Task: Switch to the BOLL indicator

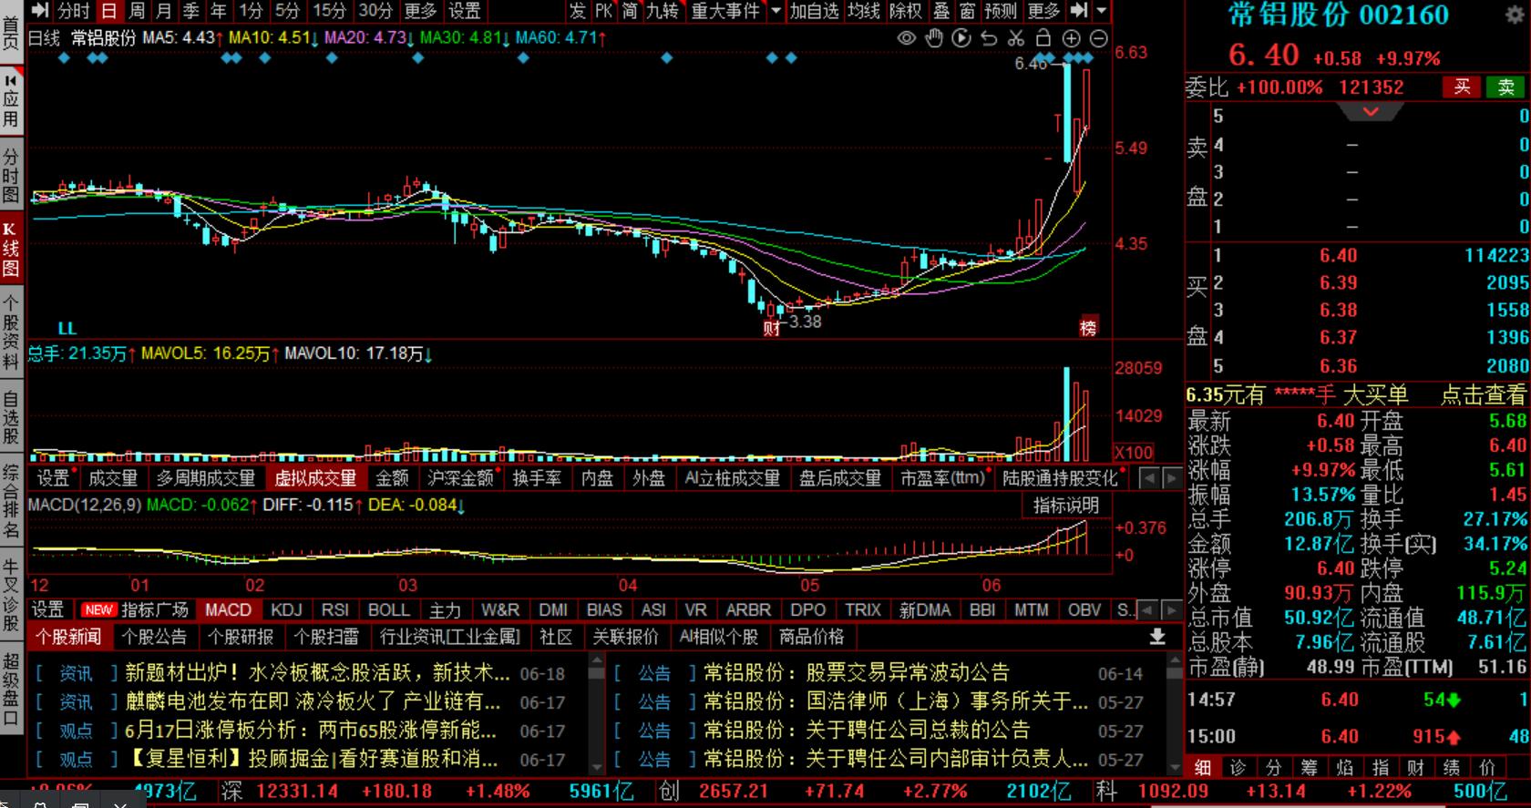Action: [389, 610]
